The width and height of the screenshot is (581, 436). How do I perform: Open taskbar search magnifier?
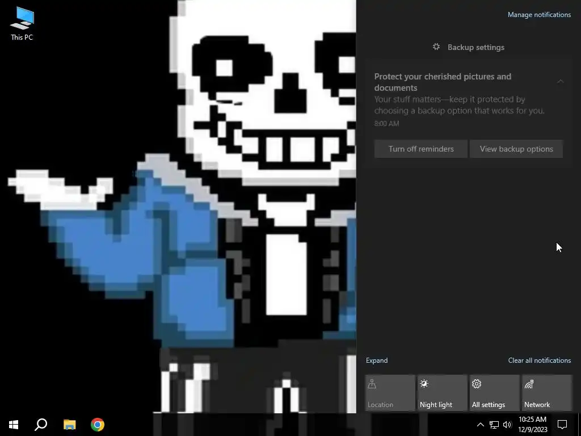(x=41, y=425)
